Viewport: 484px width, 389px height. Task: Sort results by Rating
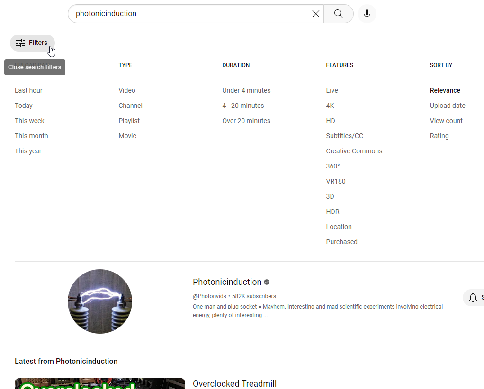(x=439, y=136)
